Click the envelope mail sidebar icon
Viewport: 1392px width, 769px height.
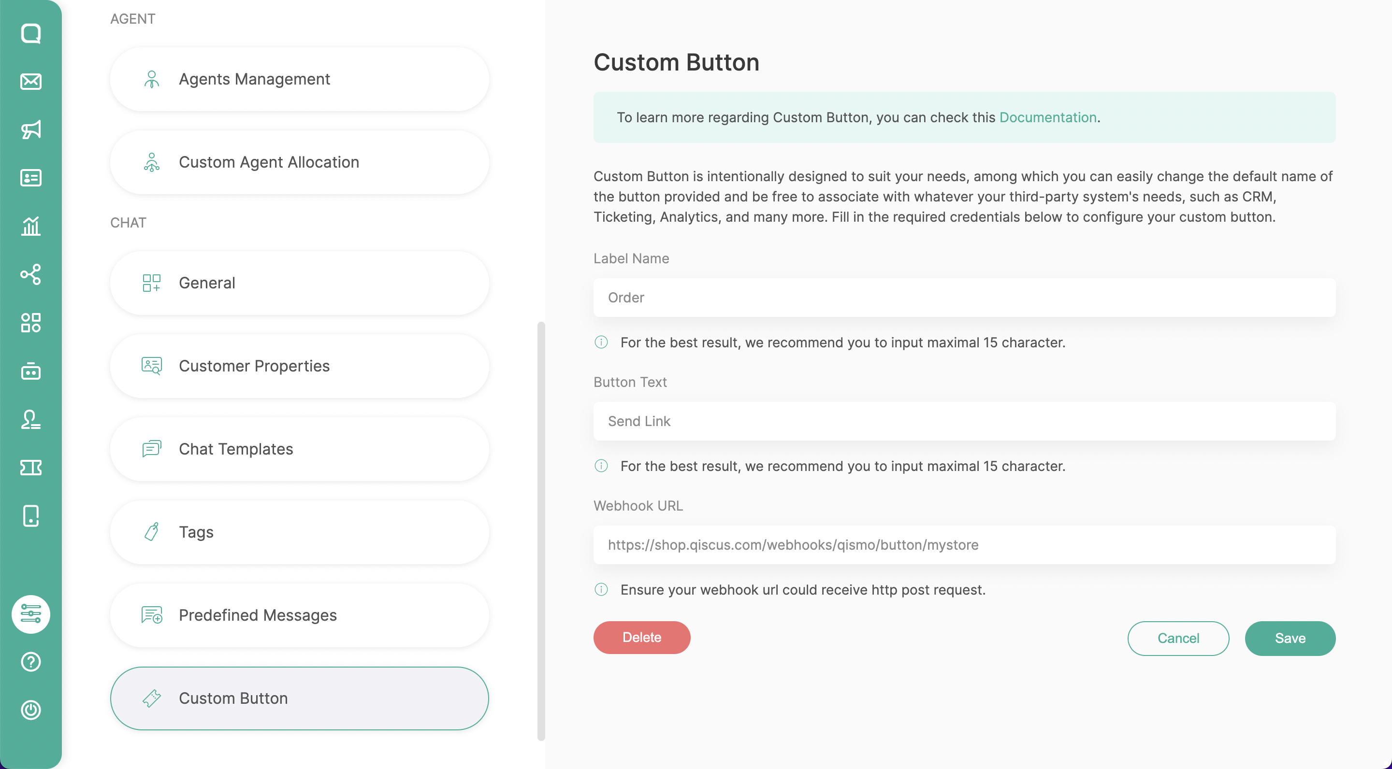click(31, 82)
